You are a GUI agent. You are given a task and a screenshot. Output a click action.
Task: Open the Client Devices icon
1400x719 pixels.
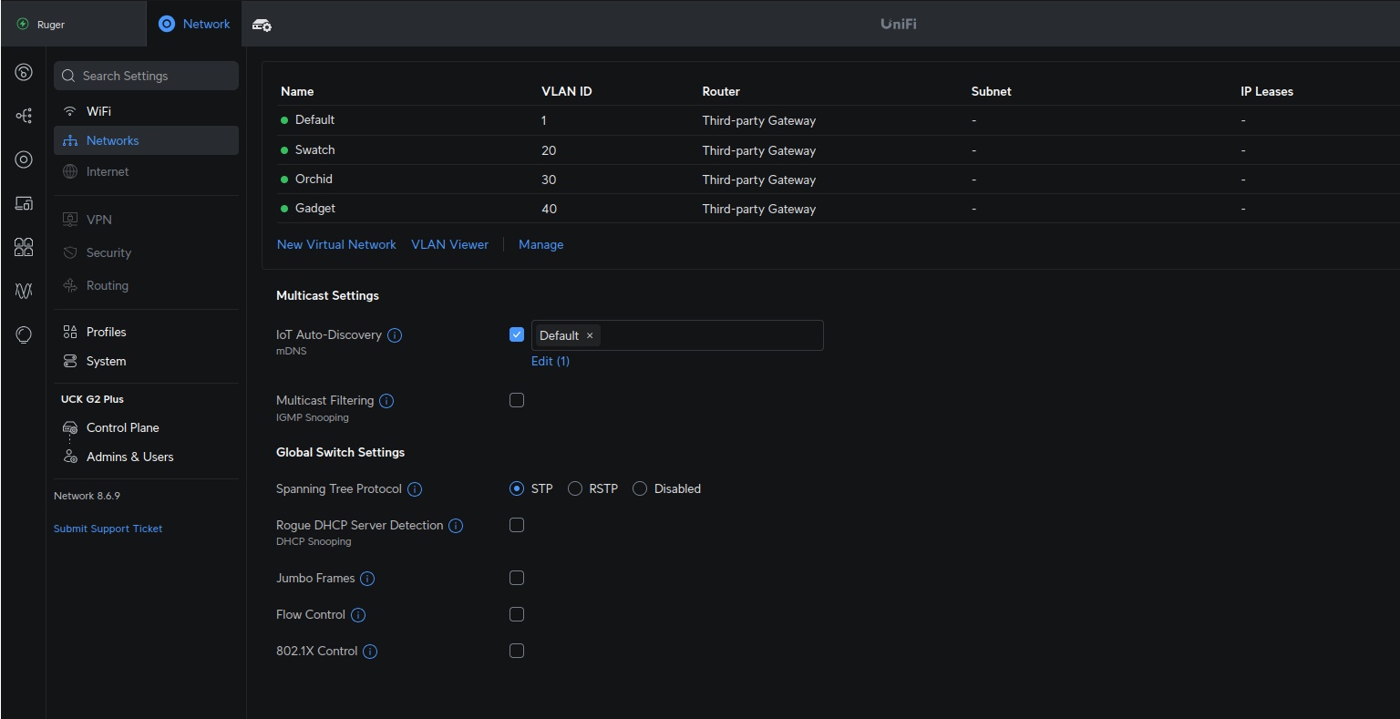[x=24, y=203]
